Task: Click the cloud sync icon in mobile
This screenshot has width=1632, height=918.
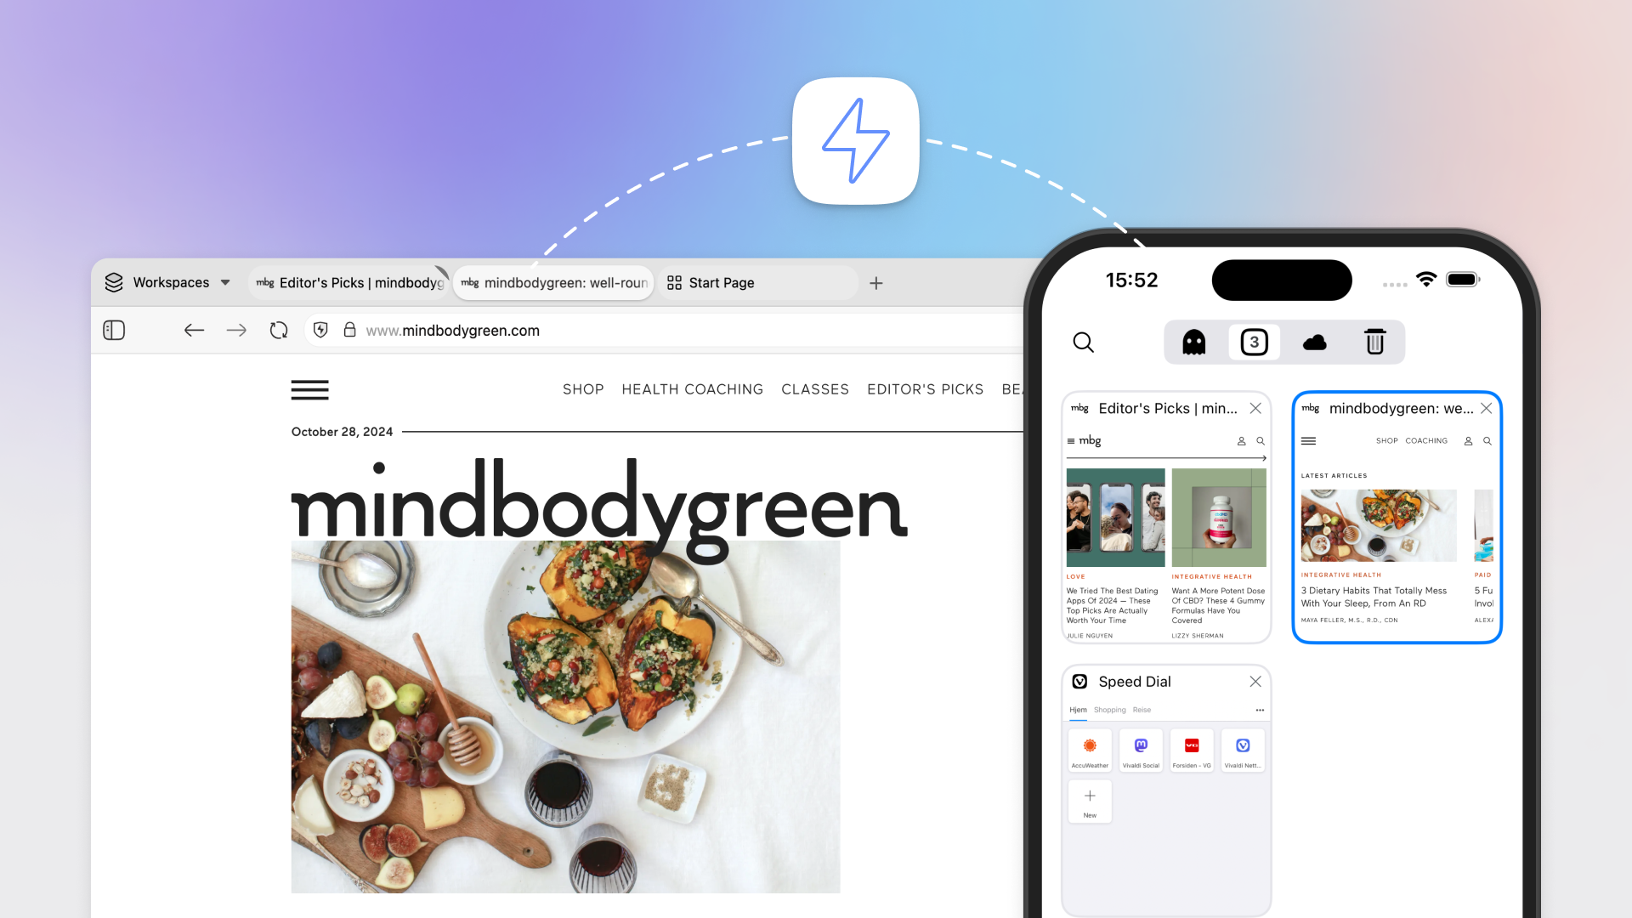Action: tap(1315, 342)
